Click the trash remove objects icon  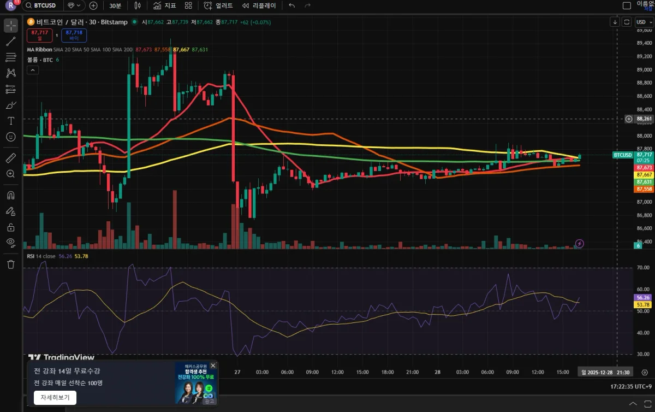[x=10, y=264]
